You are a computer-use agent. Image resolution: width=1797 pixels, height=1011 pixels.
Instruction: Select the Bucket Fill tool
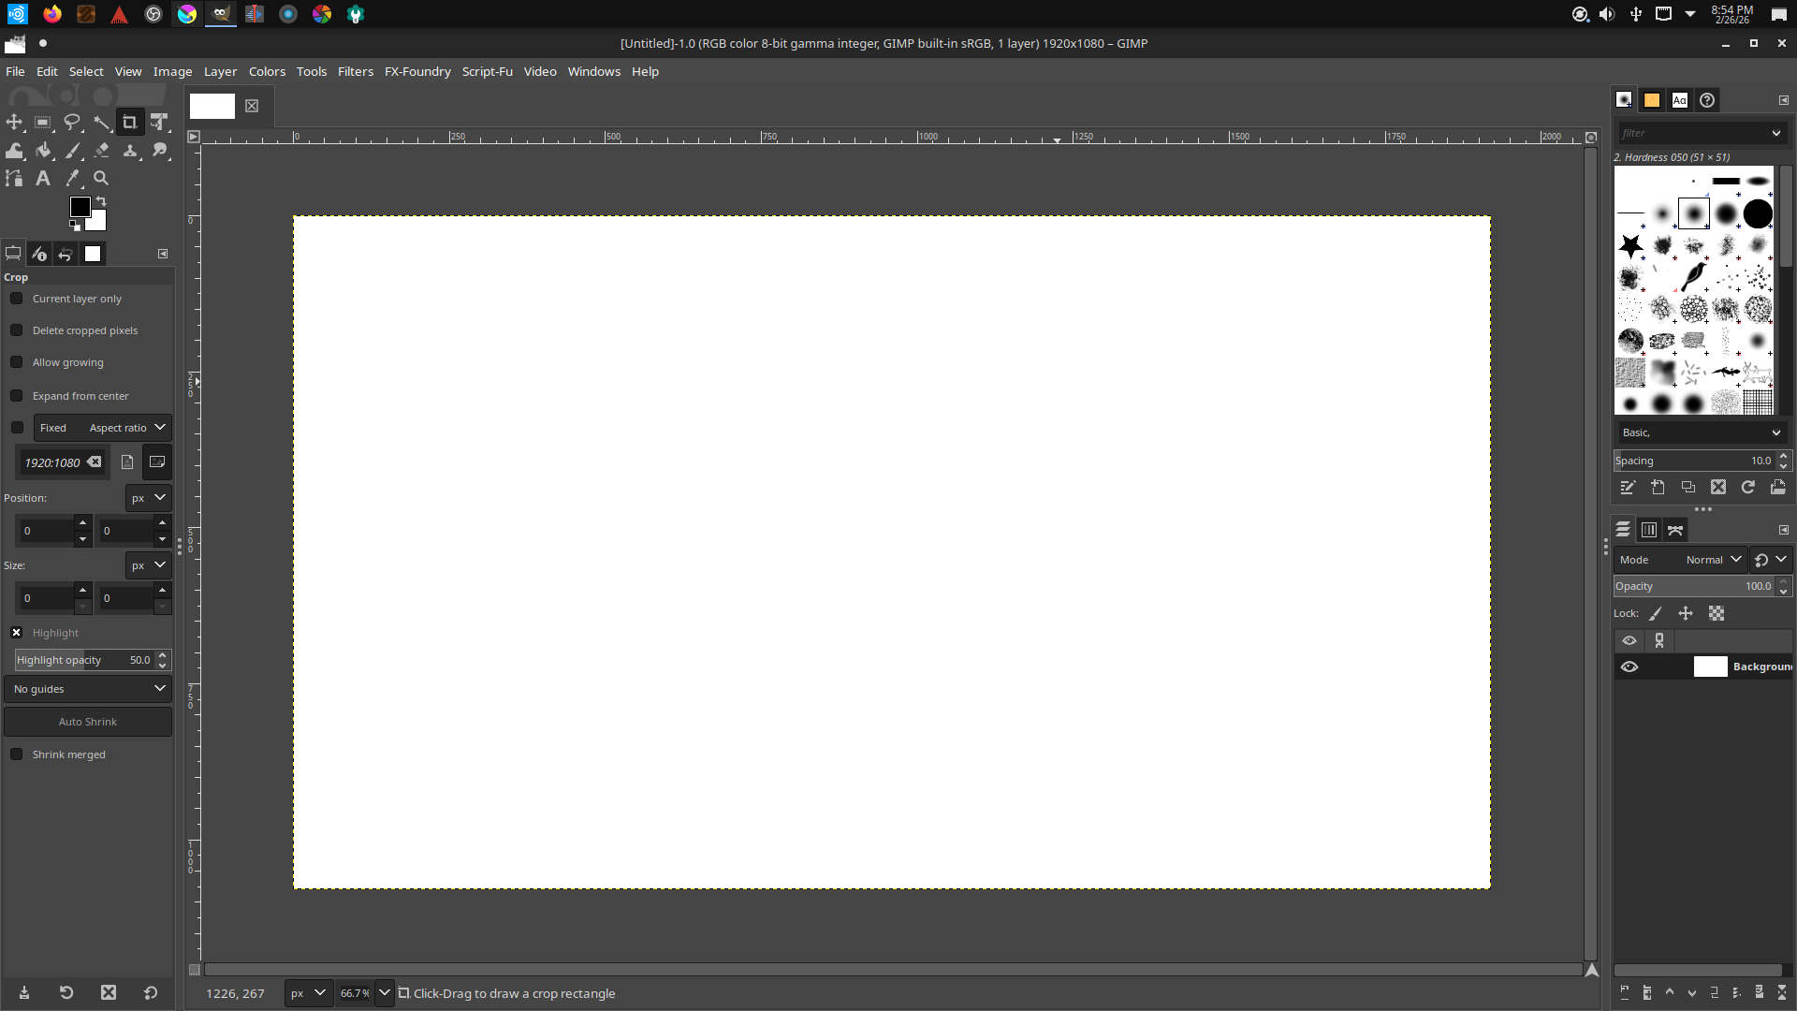43,150
